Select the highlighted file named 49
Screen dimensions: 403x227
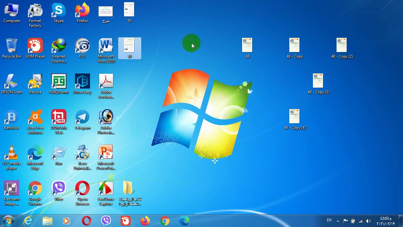[x=129, y=48]
